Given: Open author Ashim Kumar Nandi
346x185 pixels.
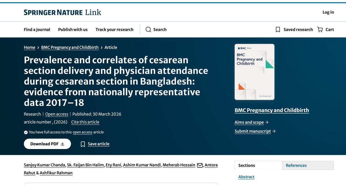Looking at the screenshot, I should pyautogui.click(x=142, y=165).
